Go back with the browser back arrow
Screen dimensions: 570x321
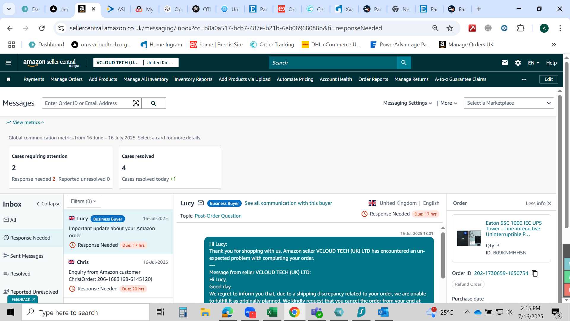[10, 28]
